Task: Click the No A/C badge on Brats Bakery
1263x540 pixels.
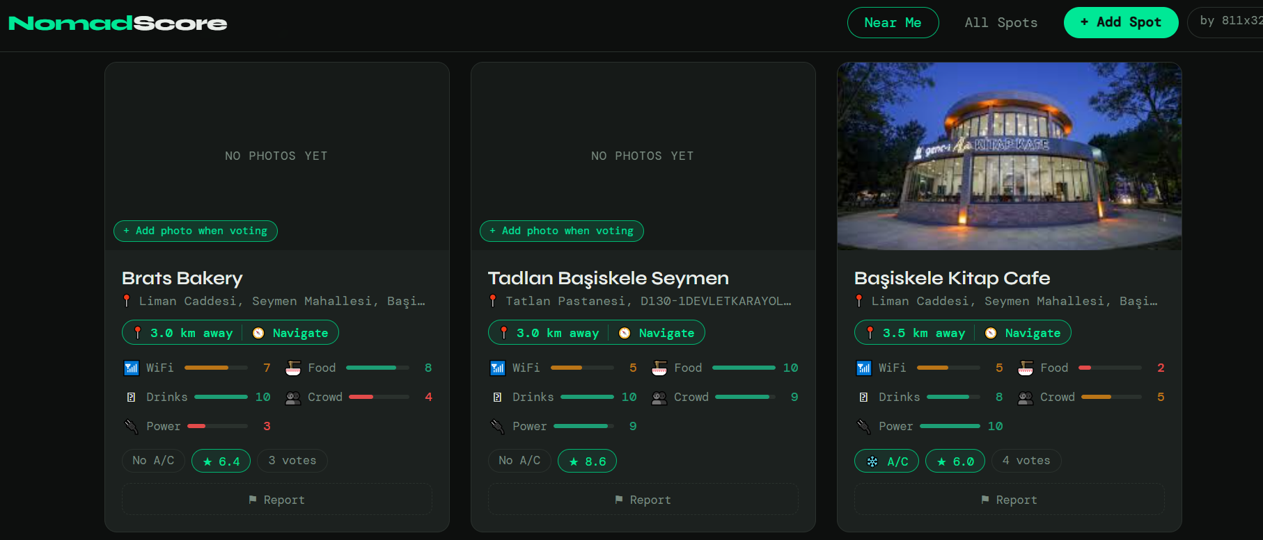Action: pos(153,461)
